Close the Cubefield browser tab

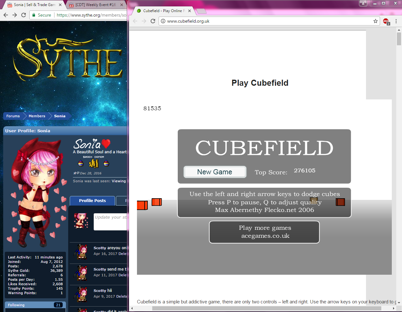(x=190, y=11)
